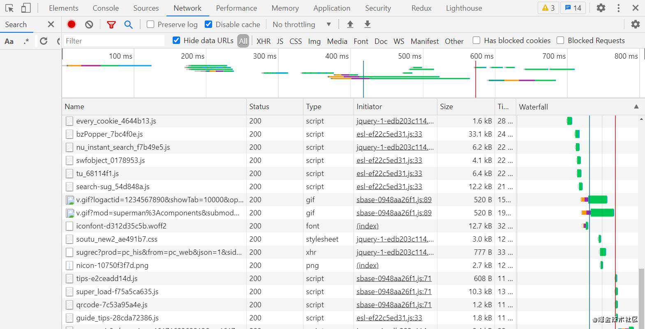Open initiator link sbase-0948aa26f1.js:89 for v.gif?logactid

(x=394, y=200)
